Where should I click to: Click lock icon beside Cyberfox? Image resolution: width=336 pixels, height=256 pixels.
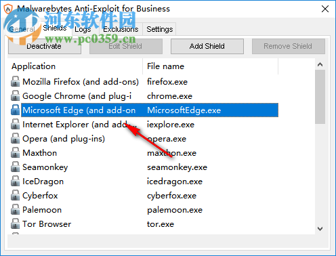point(15,196)
